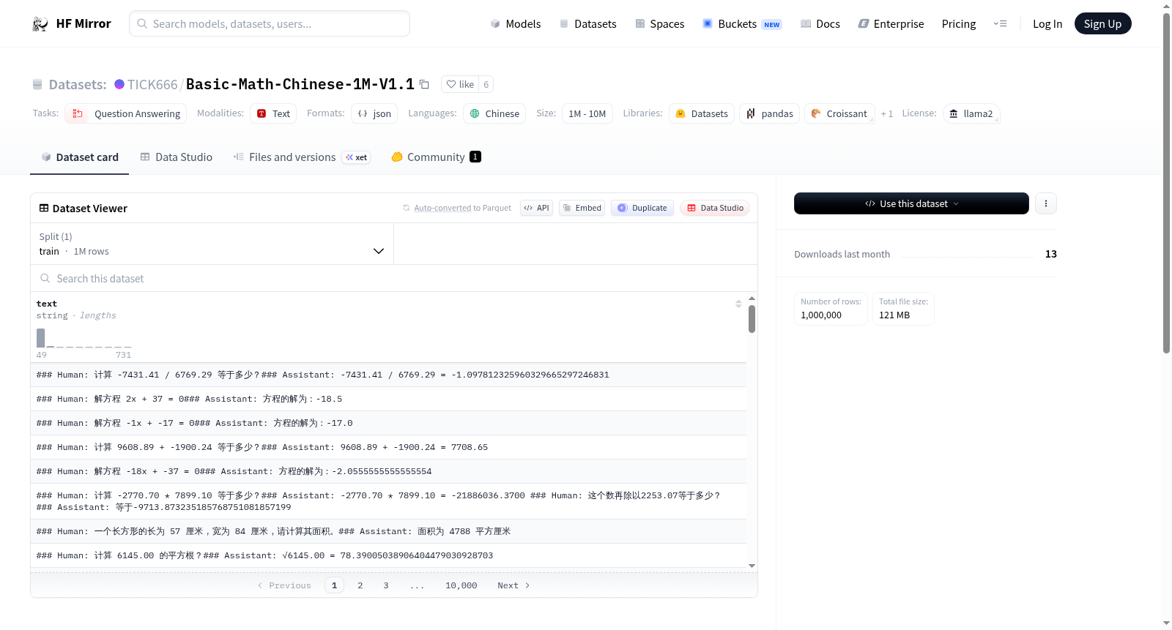Viewport: 1172px width, 630px height.
Task: Open Buckets in the top navigation
Action: 742,24
